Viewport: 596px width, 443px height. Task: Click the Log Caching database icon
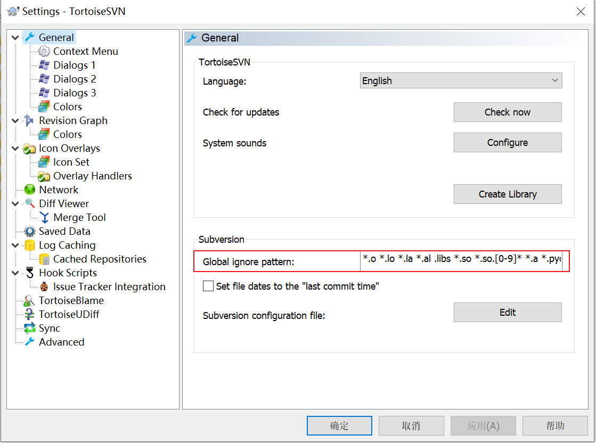point(30,245)
